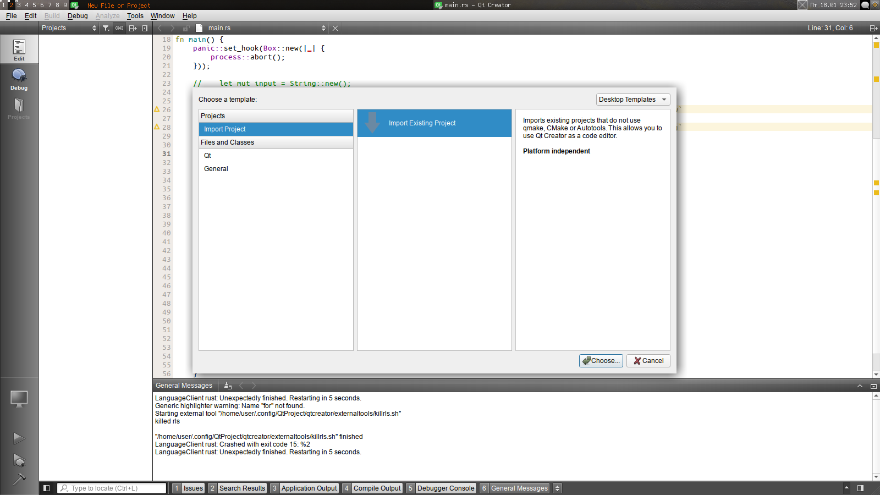Click the yellow circular tray icon
Viewport: 880px width, 495px height.
point(875,5)
